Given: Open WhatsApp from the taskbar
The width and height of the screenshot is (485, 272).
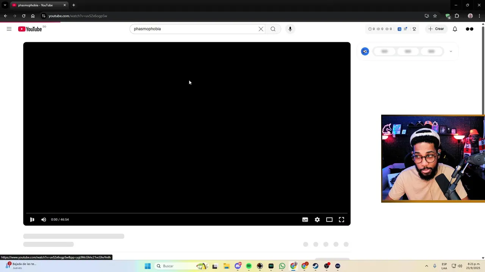Looking at the screenshot, I should pos(282,266).
